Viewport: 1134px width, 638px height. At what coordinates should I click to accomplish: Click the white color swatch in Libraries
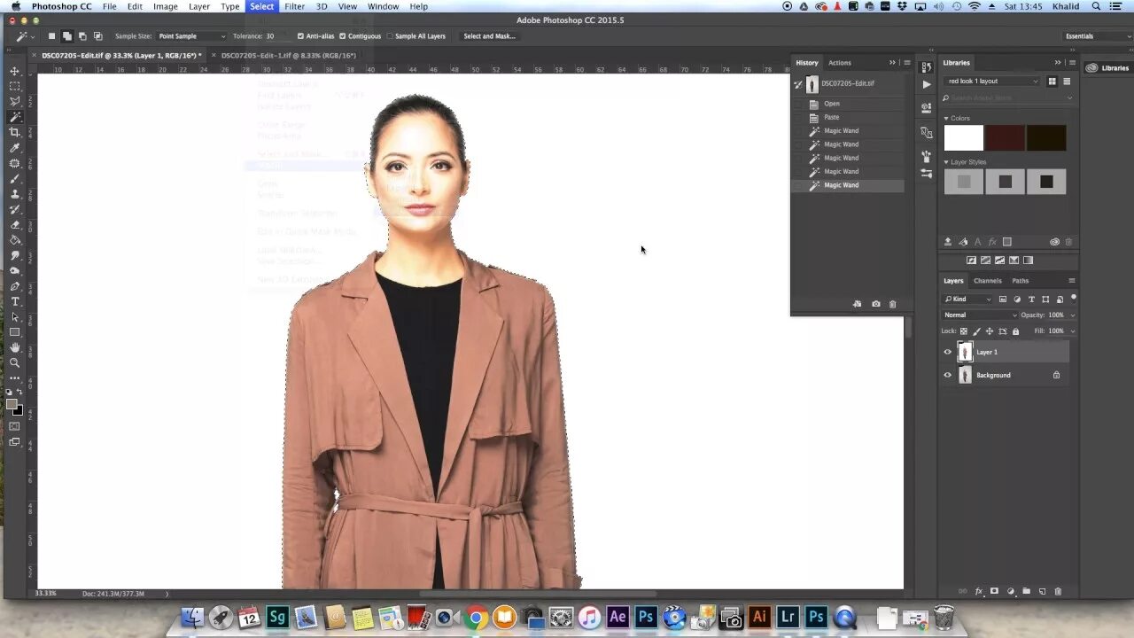click(963, 138)
